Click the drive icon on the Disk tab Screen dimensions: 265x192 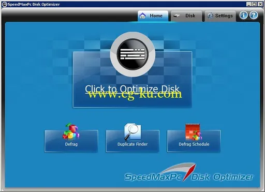coord(176,16)
